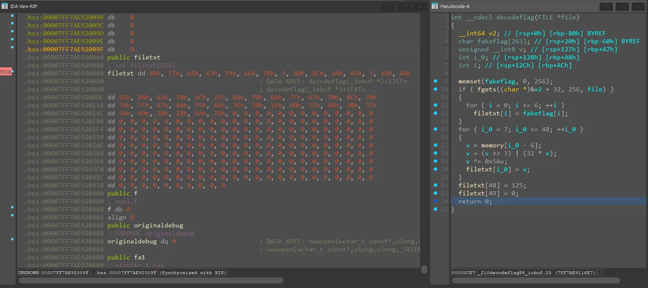Close the IDA View-RIP panel
648x288 pixels.
coord(420,6)
